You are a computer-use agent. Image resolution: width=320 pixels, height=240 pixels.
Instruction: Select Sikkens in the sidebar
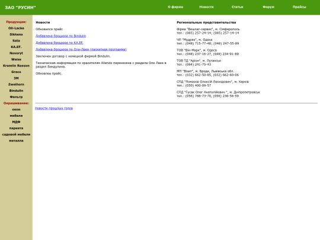pyautogui.click(x=16, y=34)
